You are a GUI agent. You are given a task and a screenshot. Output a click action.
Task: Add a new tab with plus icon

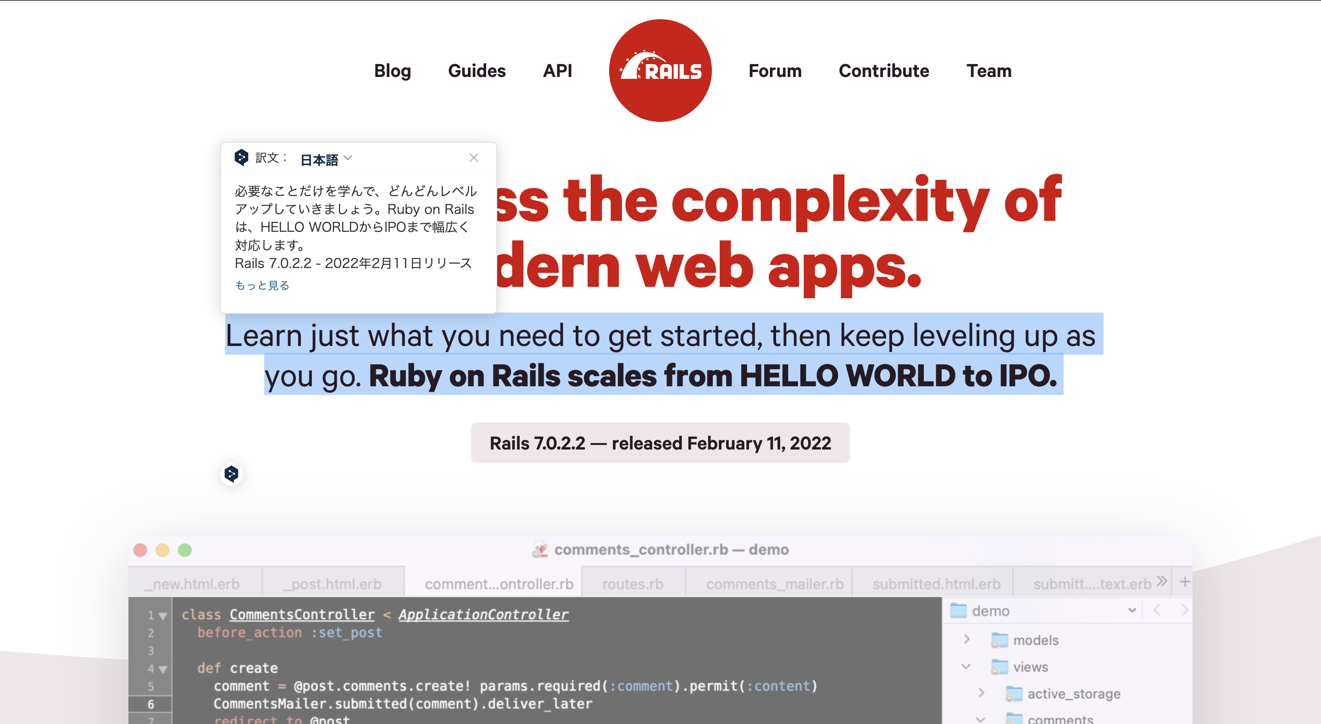click(1185, 581)
